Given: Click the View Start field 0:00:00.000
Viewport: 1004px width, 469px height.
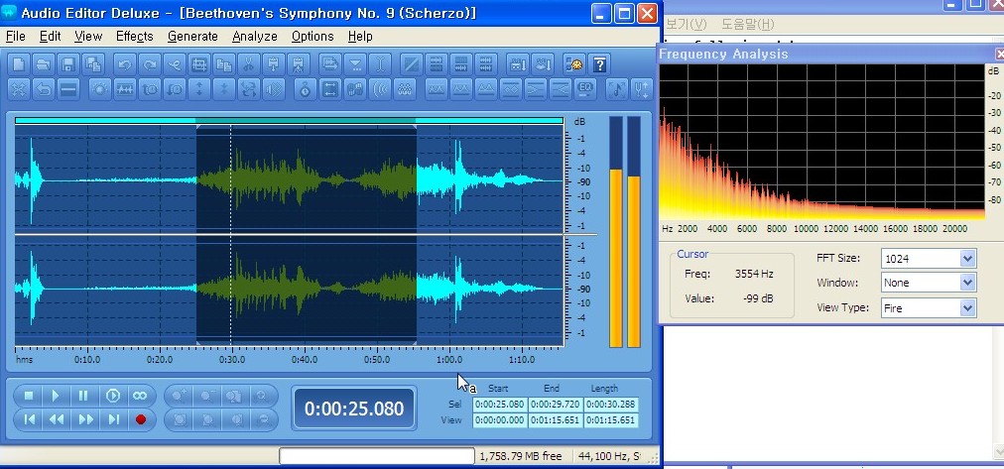Looking at the screenshot, I should pyautogui.click(x=499, y=420).
